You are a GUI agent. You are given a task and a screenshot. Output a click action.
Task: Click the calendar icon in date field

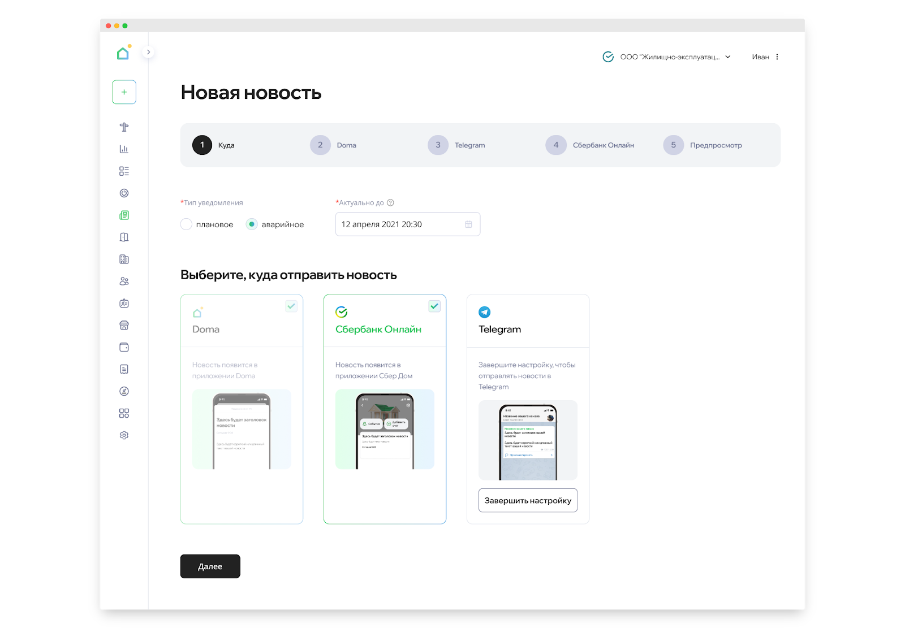[x=468, y=224]
